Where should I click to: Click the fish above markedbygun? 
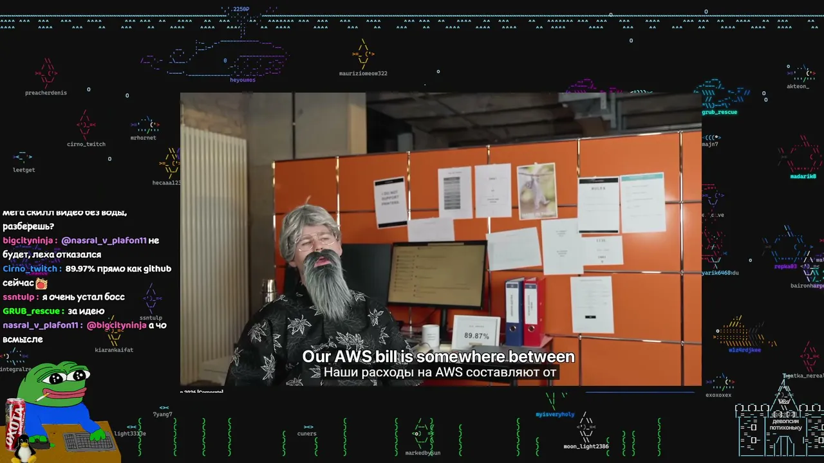pyautogui.click(x=422, y=433)
